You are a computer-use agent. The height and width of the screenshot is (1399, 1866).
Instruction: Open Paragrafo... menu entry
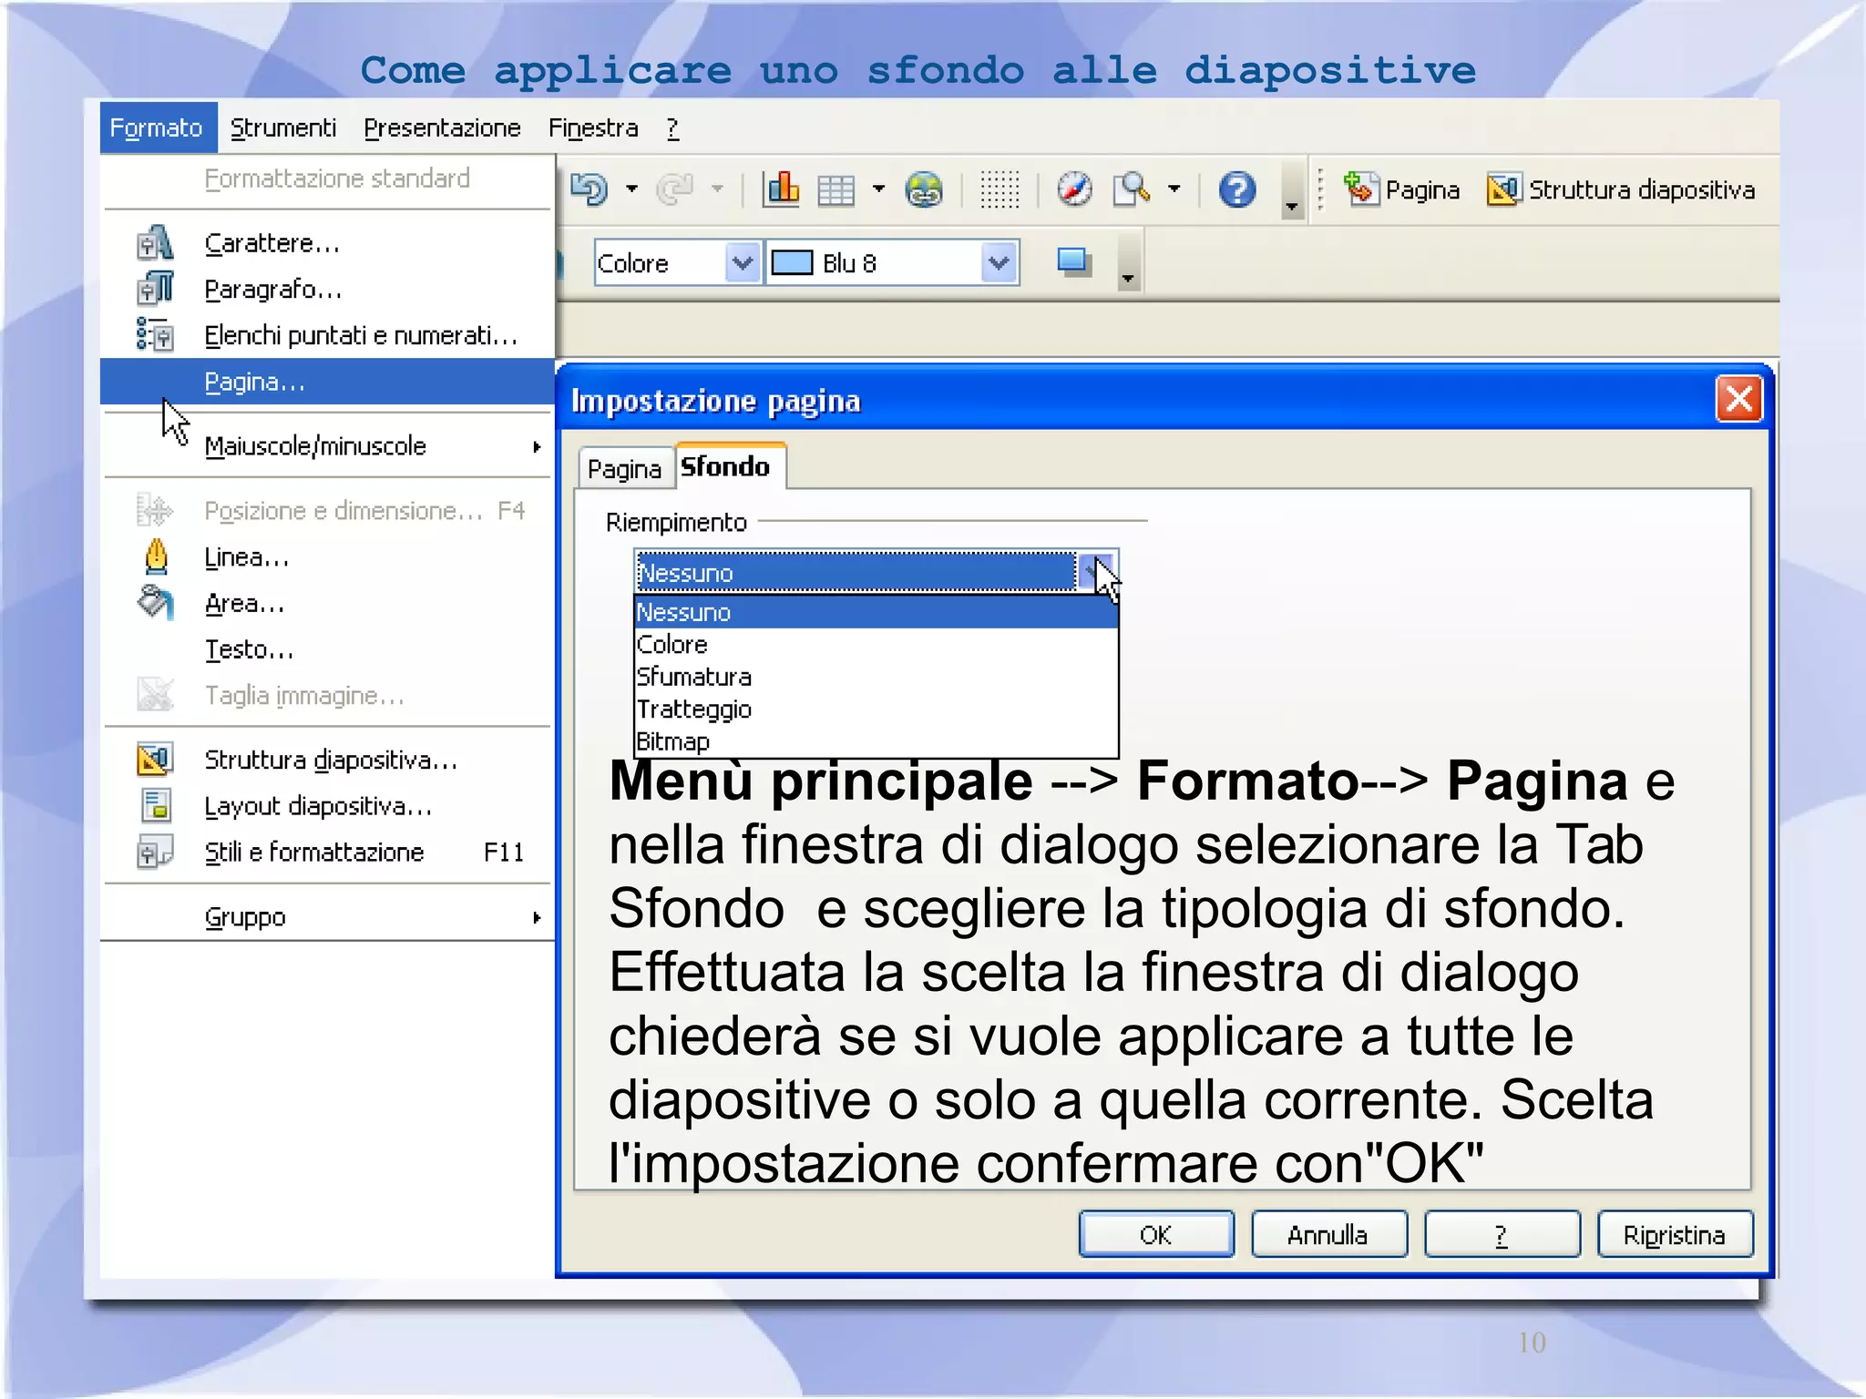326,290
